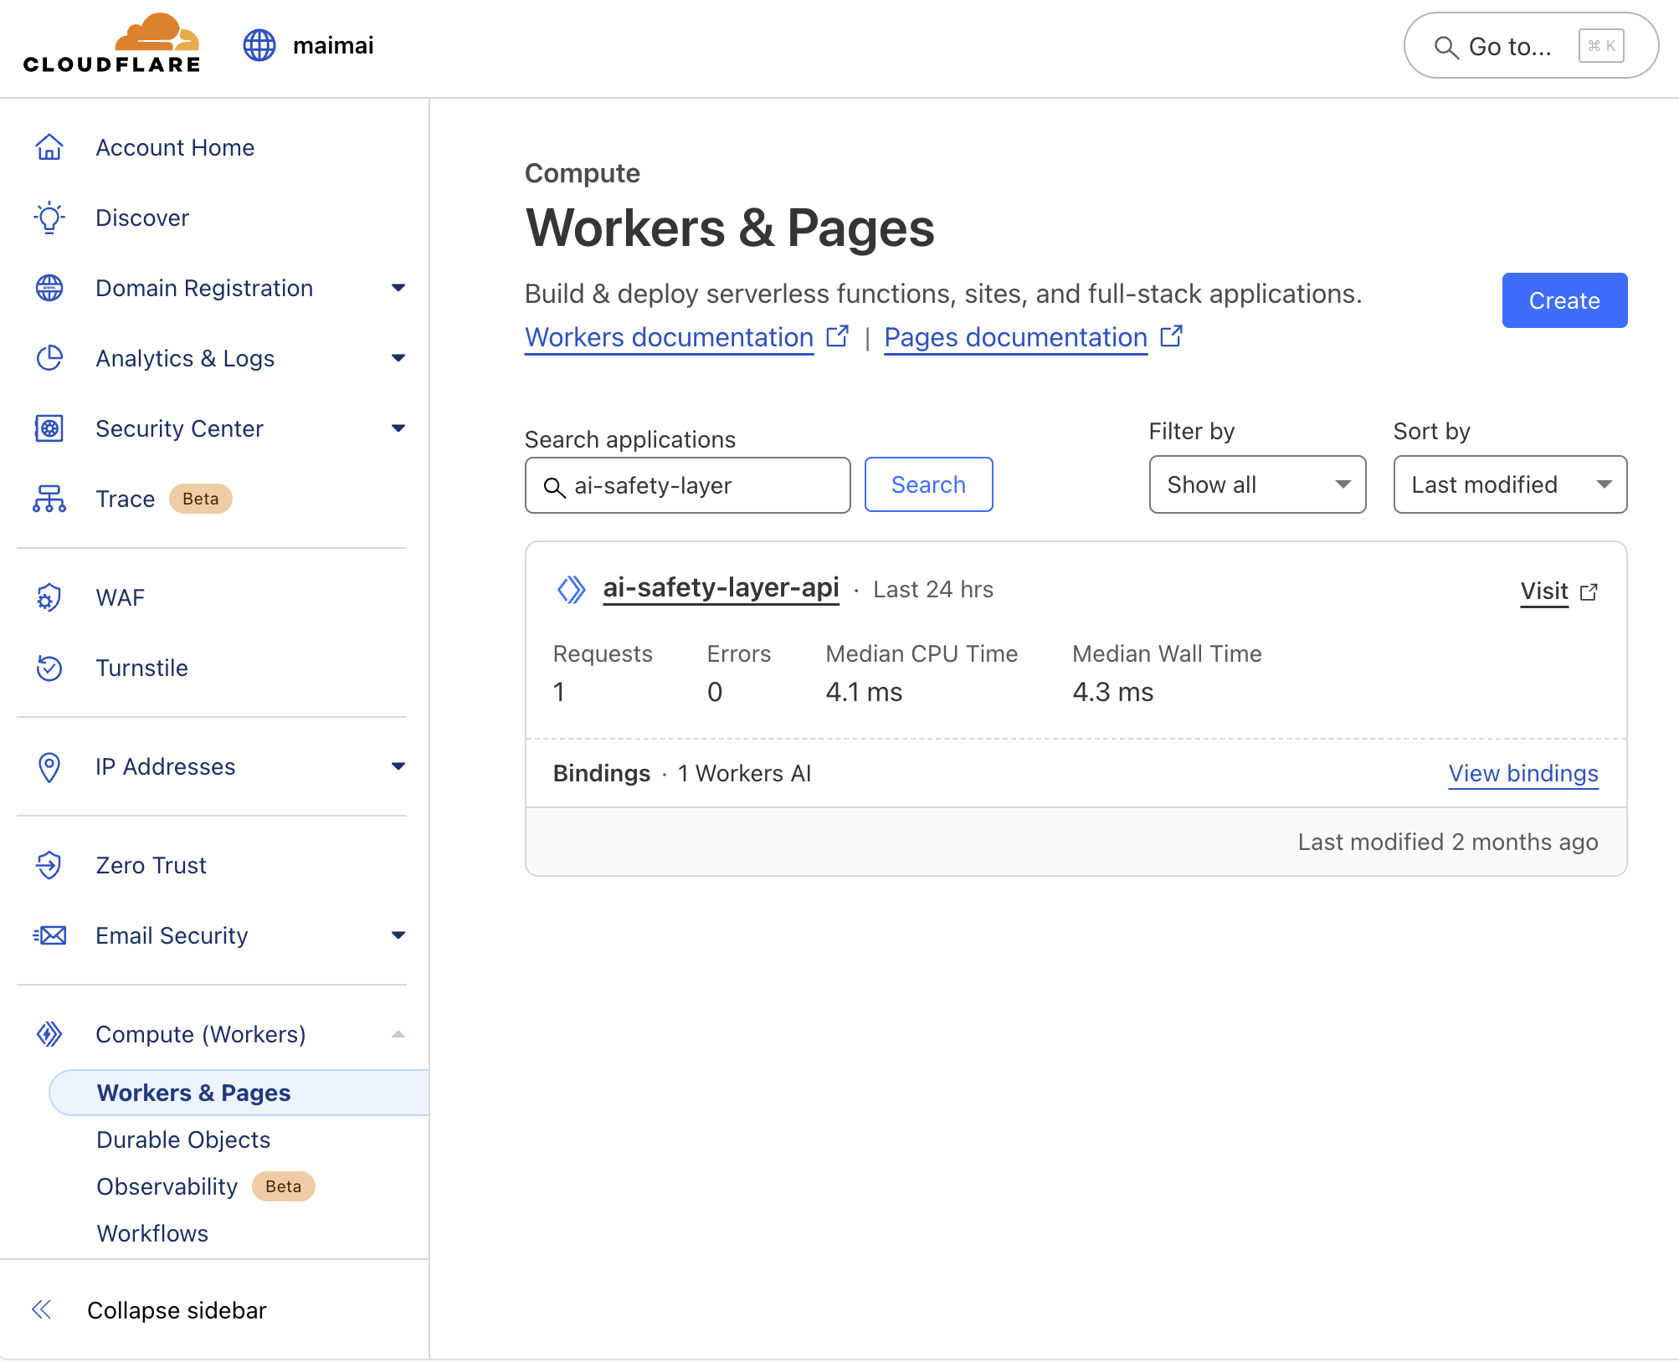Screen dimensions: 1679x1362
Task: Click the ⌘K shortcut badge
Action: [1601, 45]
